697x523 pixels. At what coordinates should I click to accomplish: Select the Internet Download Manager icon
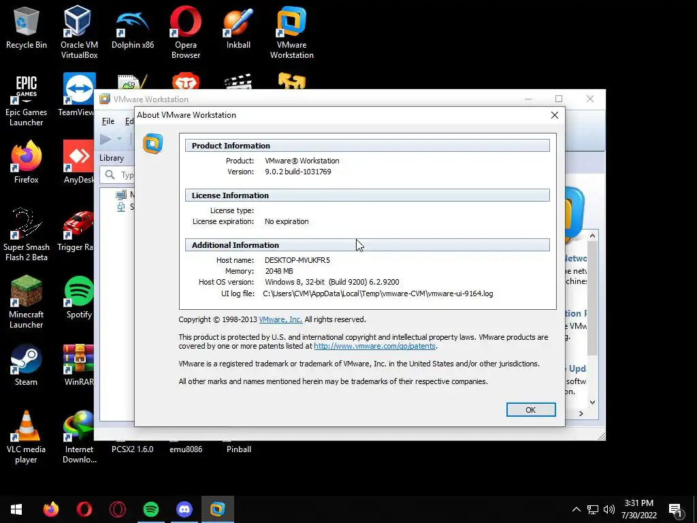coord(79,438)
